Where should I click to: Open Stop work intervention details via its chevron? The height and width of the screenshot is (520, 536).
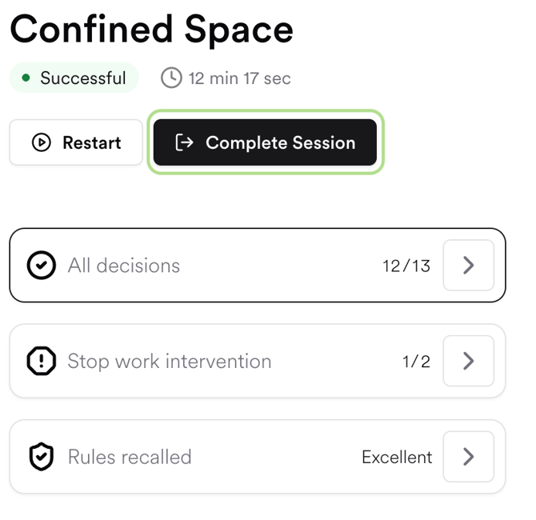click(468, 362)
